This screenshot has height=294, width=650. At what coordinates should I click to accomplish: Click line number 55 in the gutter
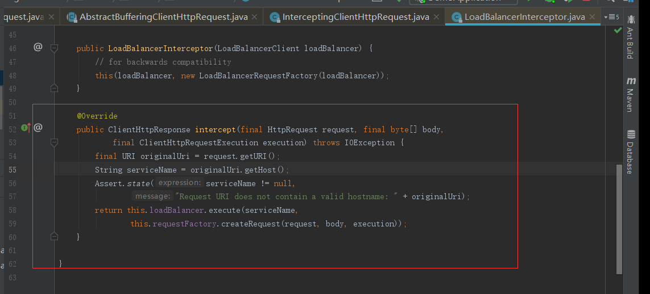coord(12,170)
